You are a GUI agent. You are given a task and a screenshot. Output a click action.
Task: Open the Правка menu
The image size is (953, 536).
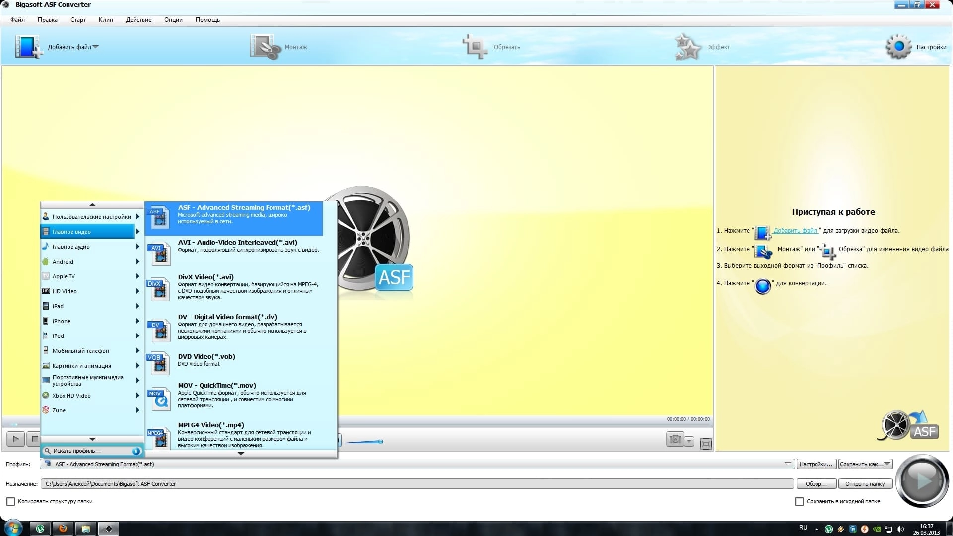point(47,20)
